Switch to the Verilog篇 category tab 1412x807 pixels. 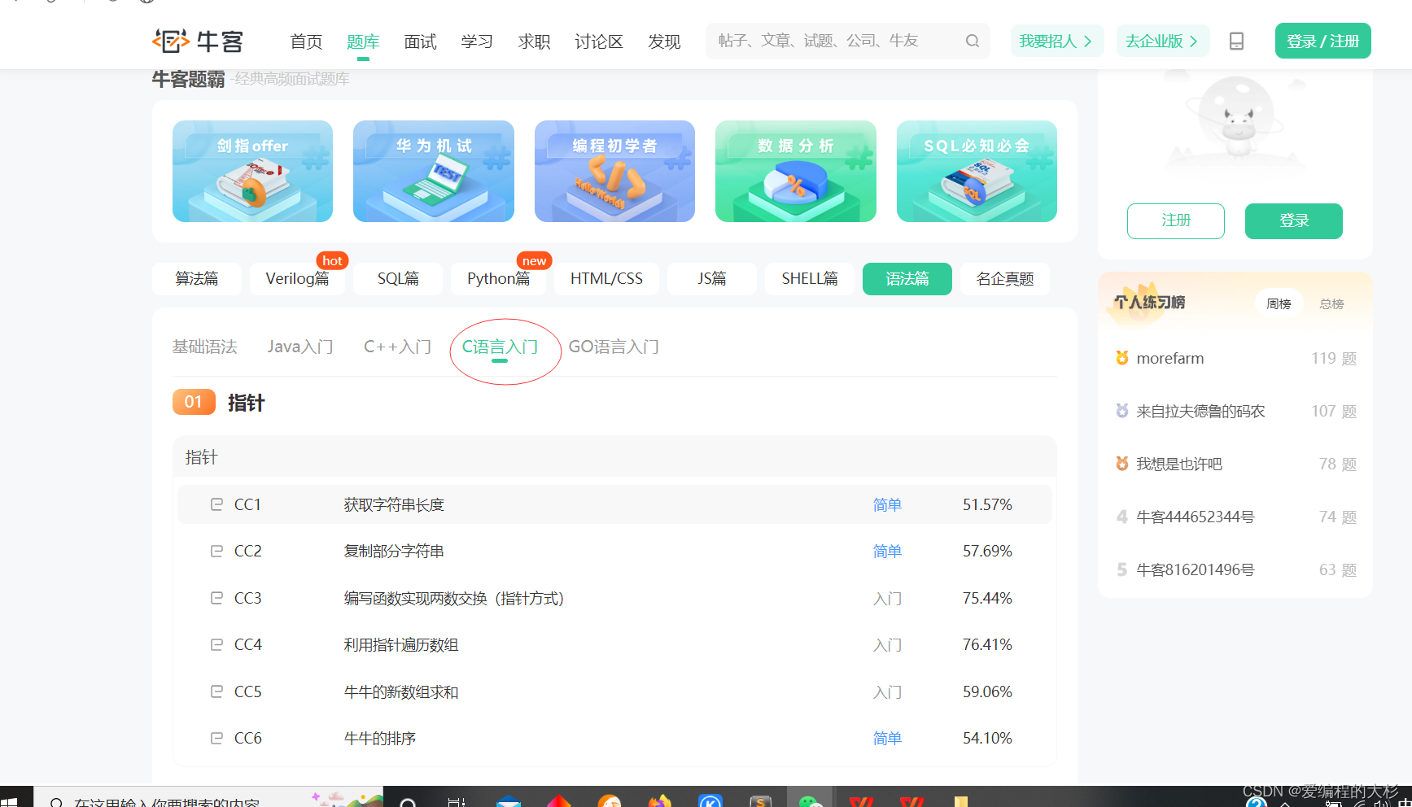pyautogui.click(x=297, y=279)
